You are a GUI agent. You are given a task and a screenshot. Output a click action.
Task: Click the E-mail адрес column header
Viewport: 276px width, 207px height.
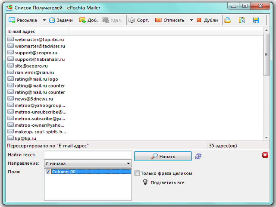pyautogui.click(x=37, y=31)
